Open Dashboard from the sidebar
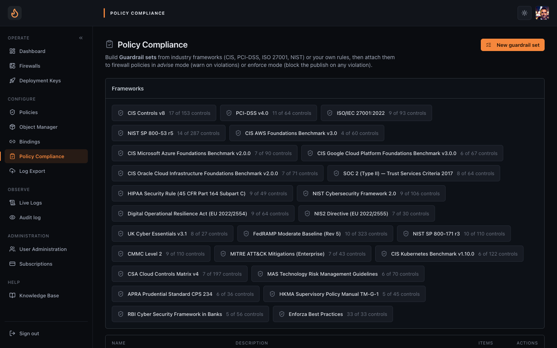The width and height of the screenshot is (557, 348). pos(46,51)
